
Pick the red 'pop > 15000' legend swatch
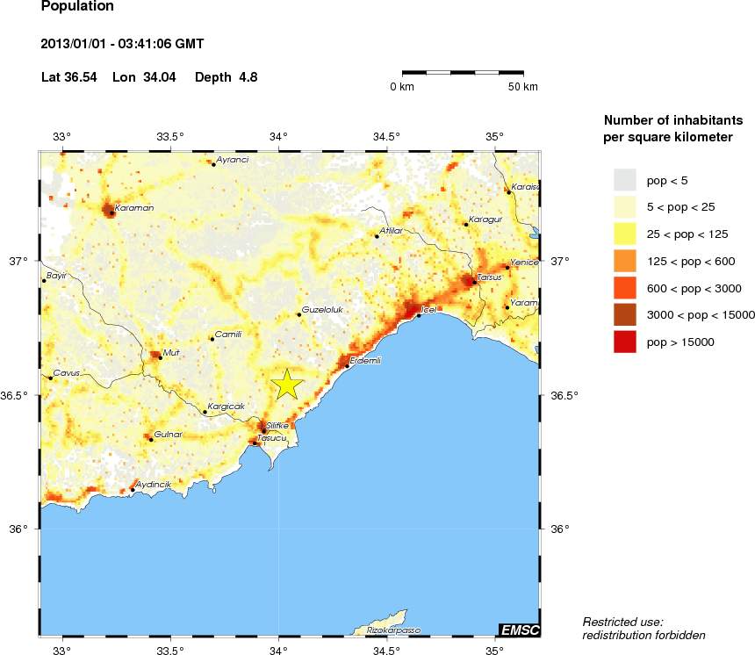pyautogui.click(x=625, y=342)
